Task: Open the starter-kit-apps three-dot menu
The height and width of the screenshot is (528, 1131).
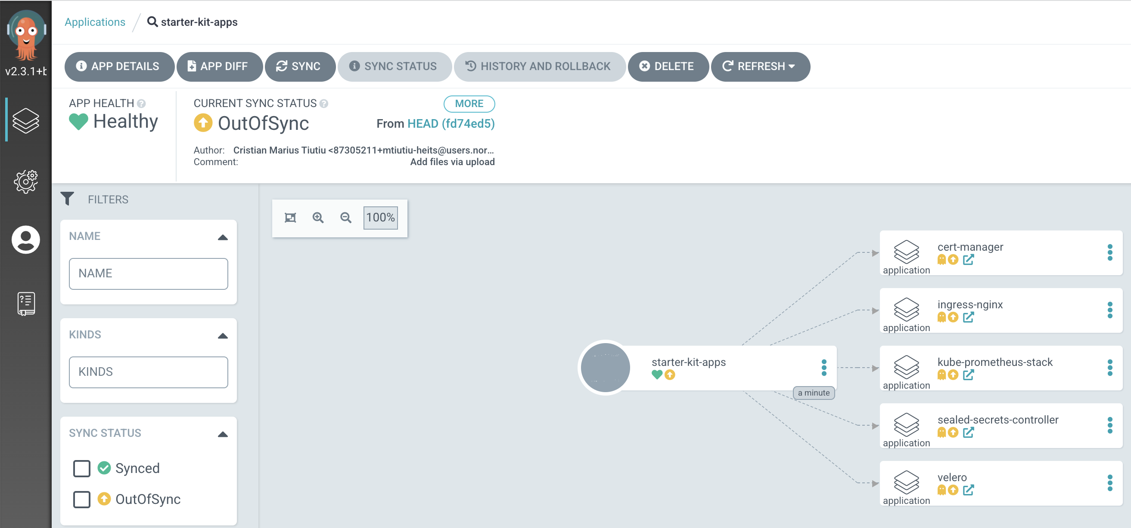Action: pyautogui.click(x=823, y=367)
